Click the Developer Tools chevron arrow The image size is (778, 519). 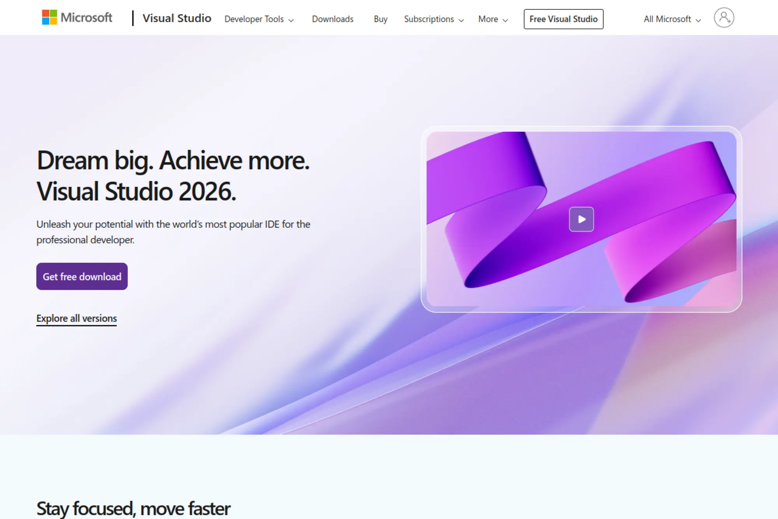[291, 20]
